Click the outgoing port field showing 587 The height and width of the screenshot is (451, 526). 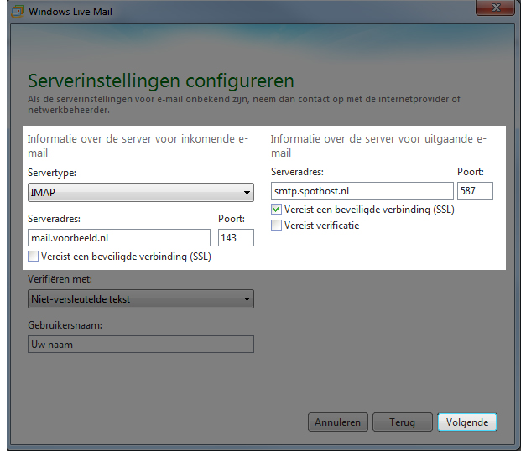pos(475,191)
